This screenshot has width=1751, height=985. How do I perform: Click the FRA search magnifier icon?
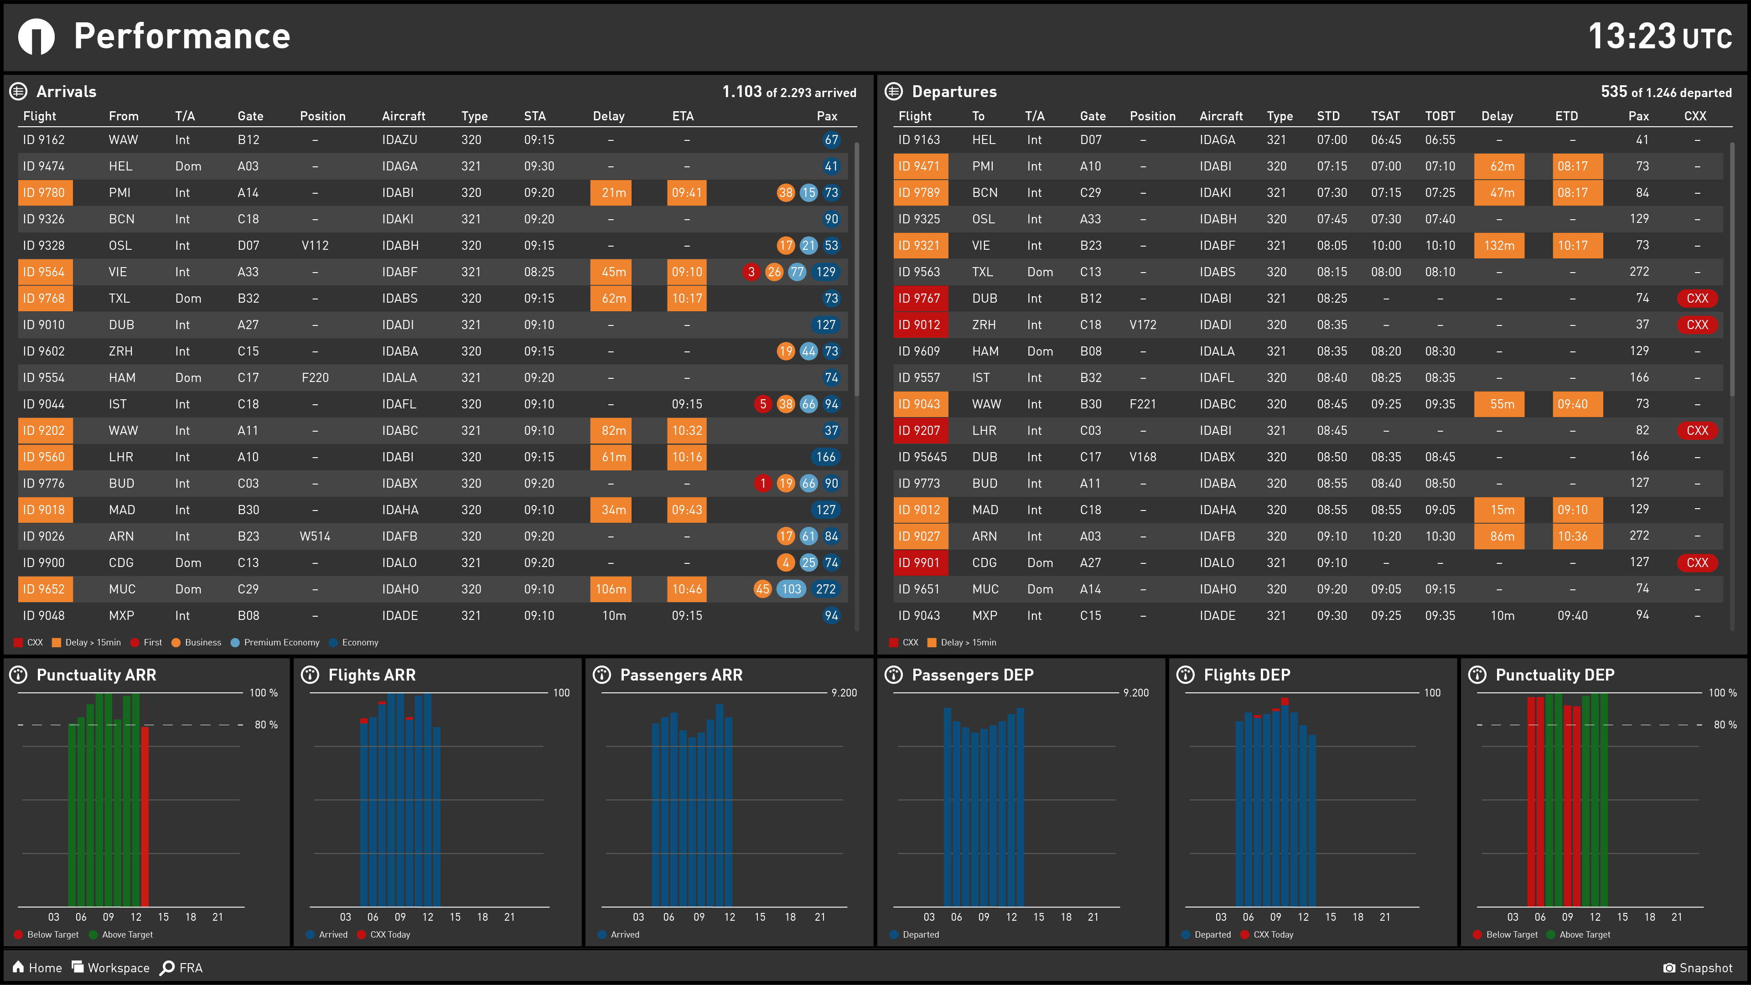pyautogui.click(x=167, y=967)
